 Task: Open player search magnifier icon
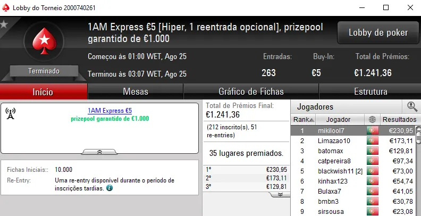[x=412, y=106]
